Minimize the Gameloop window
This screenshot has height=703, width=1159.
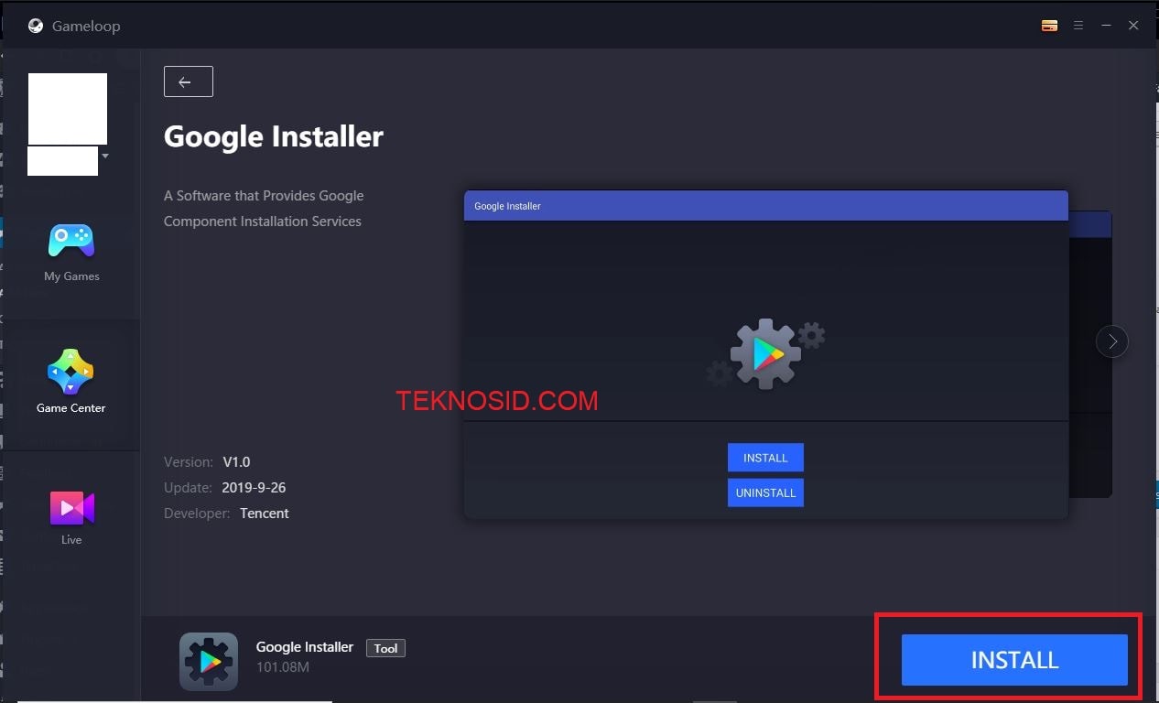click(x=1106, y=26)
